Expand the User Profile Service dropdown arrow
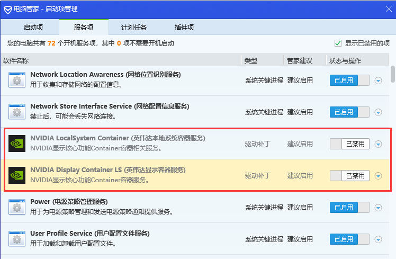396x259 pixels. 378,239
